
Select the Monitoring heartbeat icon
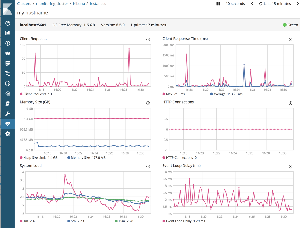click(7, 124)
